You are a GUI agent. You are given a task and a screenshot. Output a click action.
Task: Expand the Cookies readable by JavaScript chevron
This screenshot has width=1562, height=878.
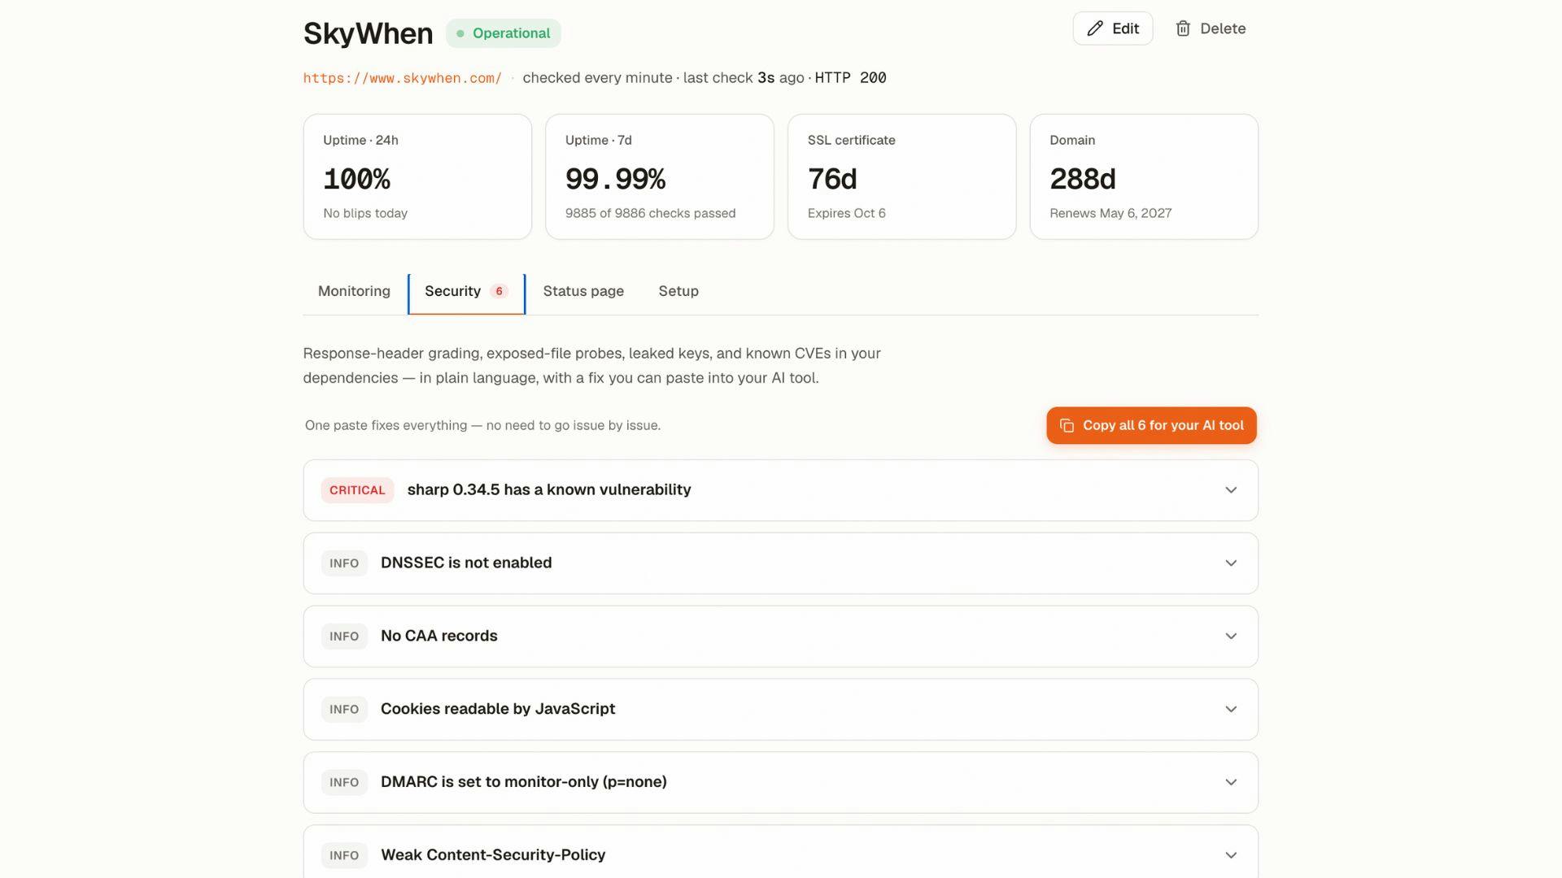pos(1231,710)
